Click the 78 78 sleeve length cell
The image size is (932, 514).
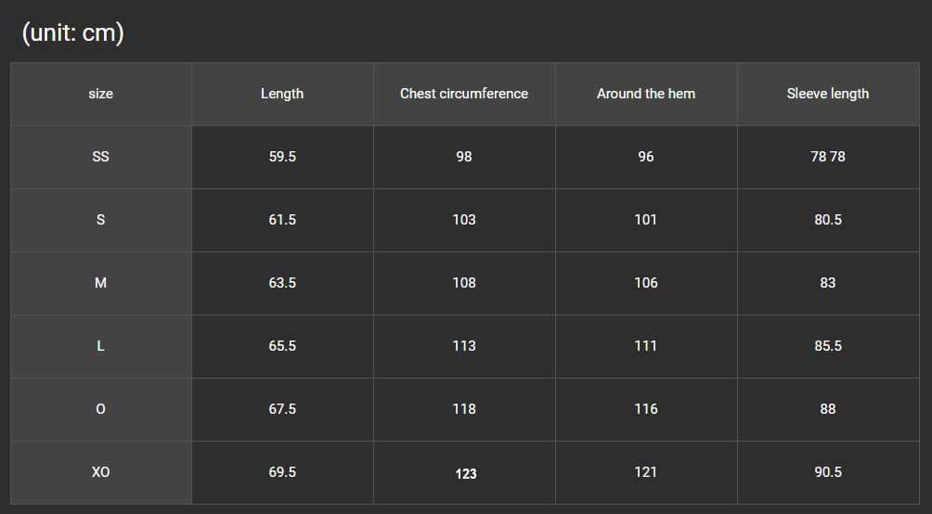coord(828,157)
